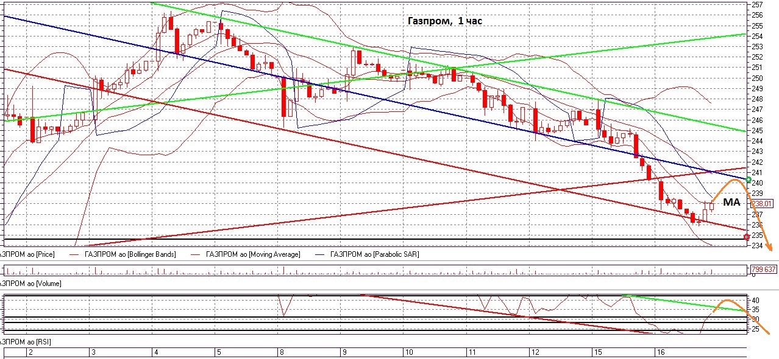779x359 pixels.
Task: Select the [RSI] panel label
Action: [26, 342]
